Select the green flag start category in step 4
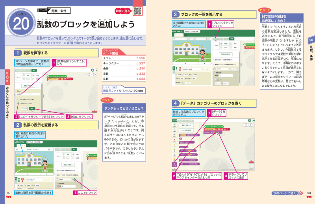 (x=174, y=125)
